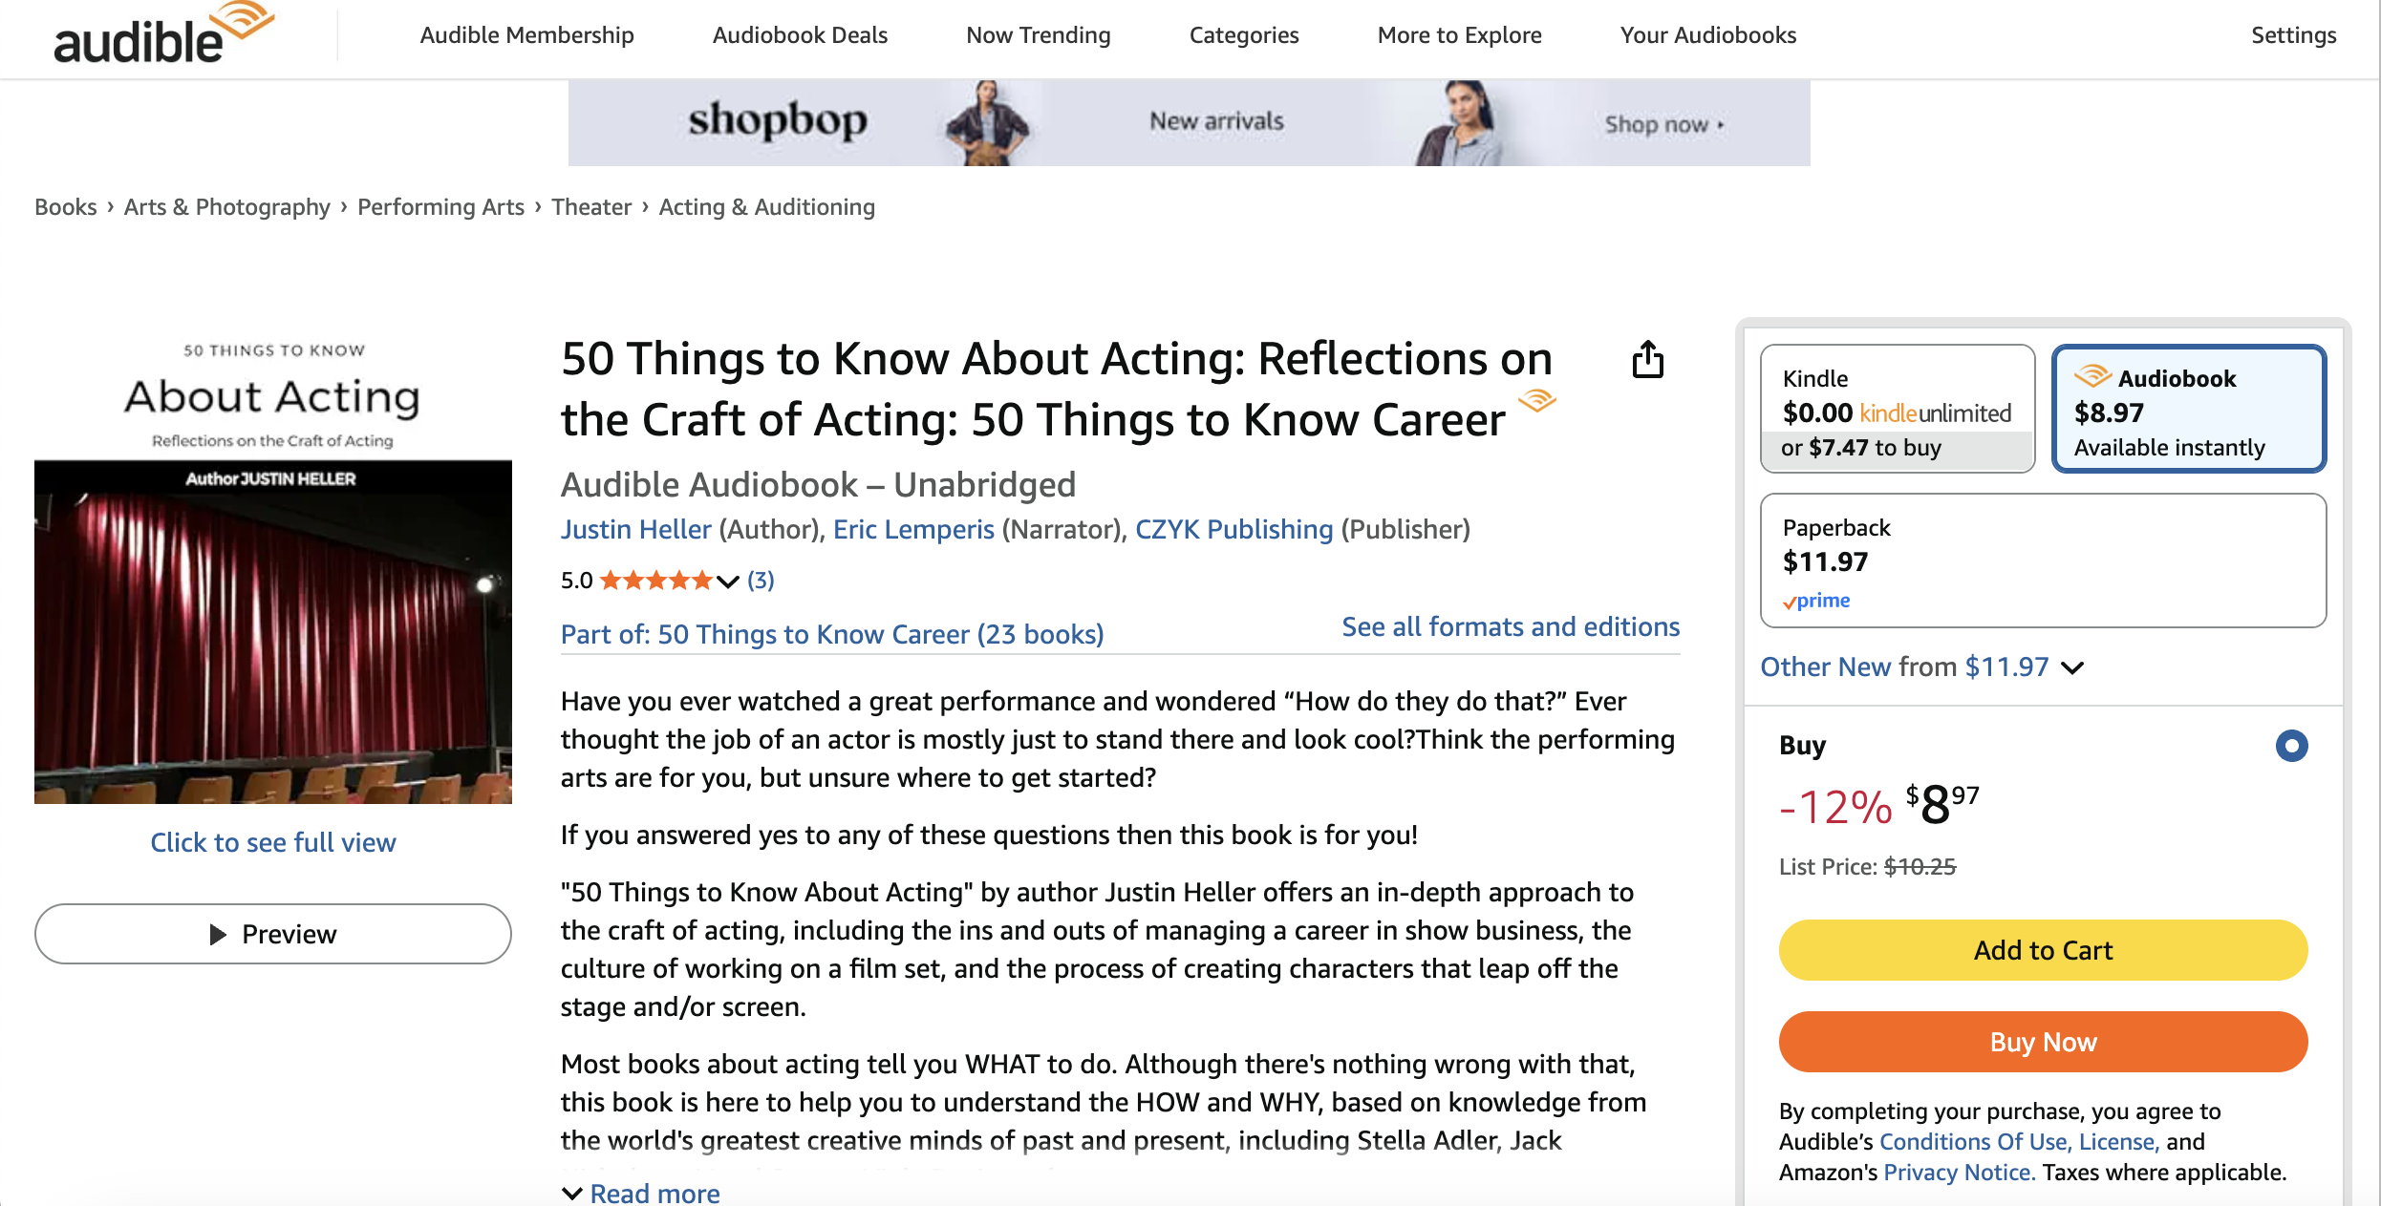Select the Kindle format option
Image resolution: width=2381 pixels, height=1206 pixels.
coord(1898,409)
